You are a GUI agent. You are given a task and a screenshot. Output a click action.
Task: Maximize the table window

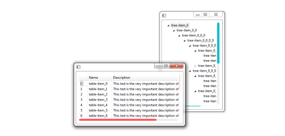point(166,66)
